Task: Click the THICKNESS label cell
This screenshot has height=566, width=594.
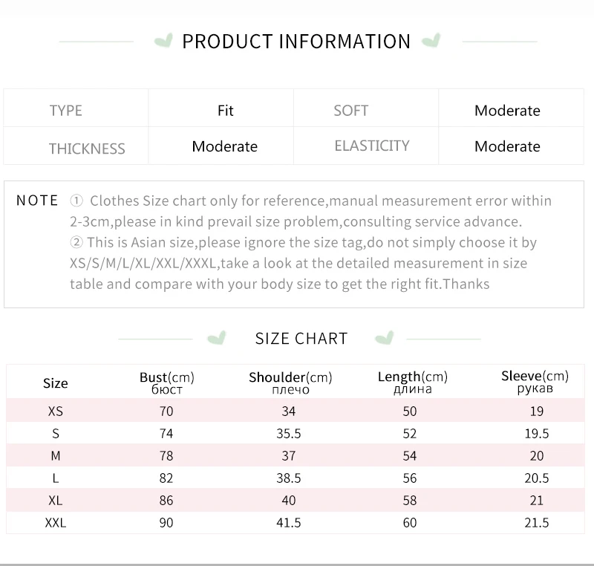Action: coord(76,146)
